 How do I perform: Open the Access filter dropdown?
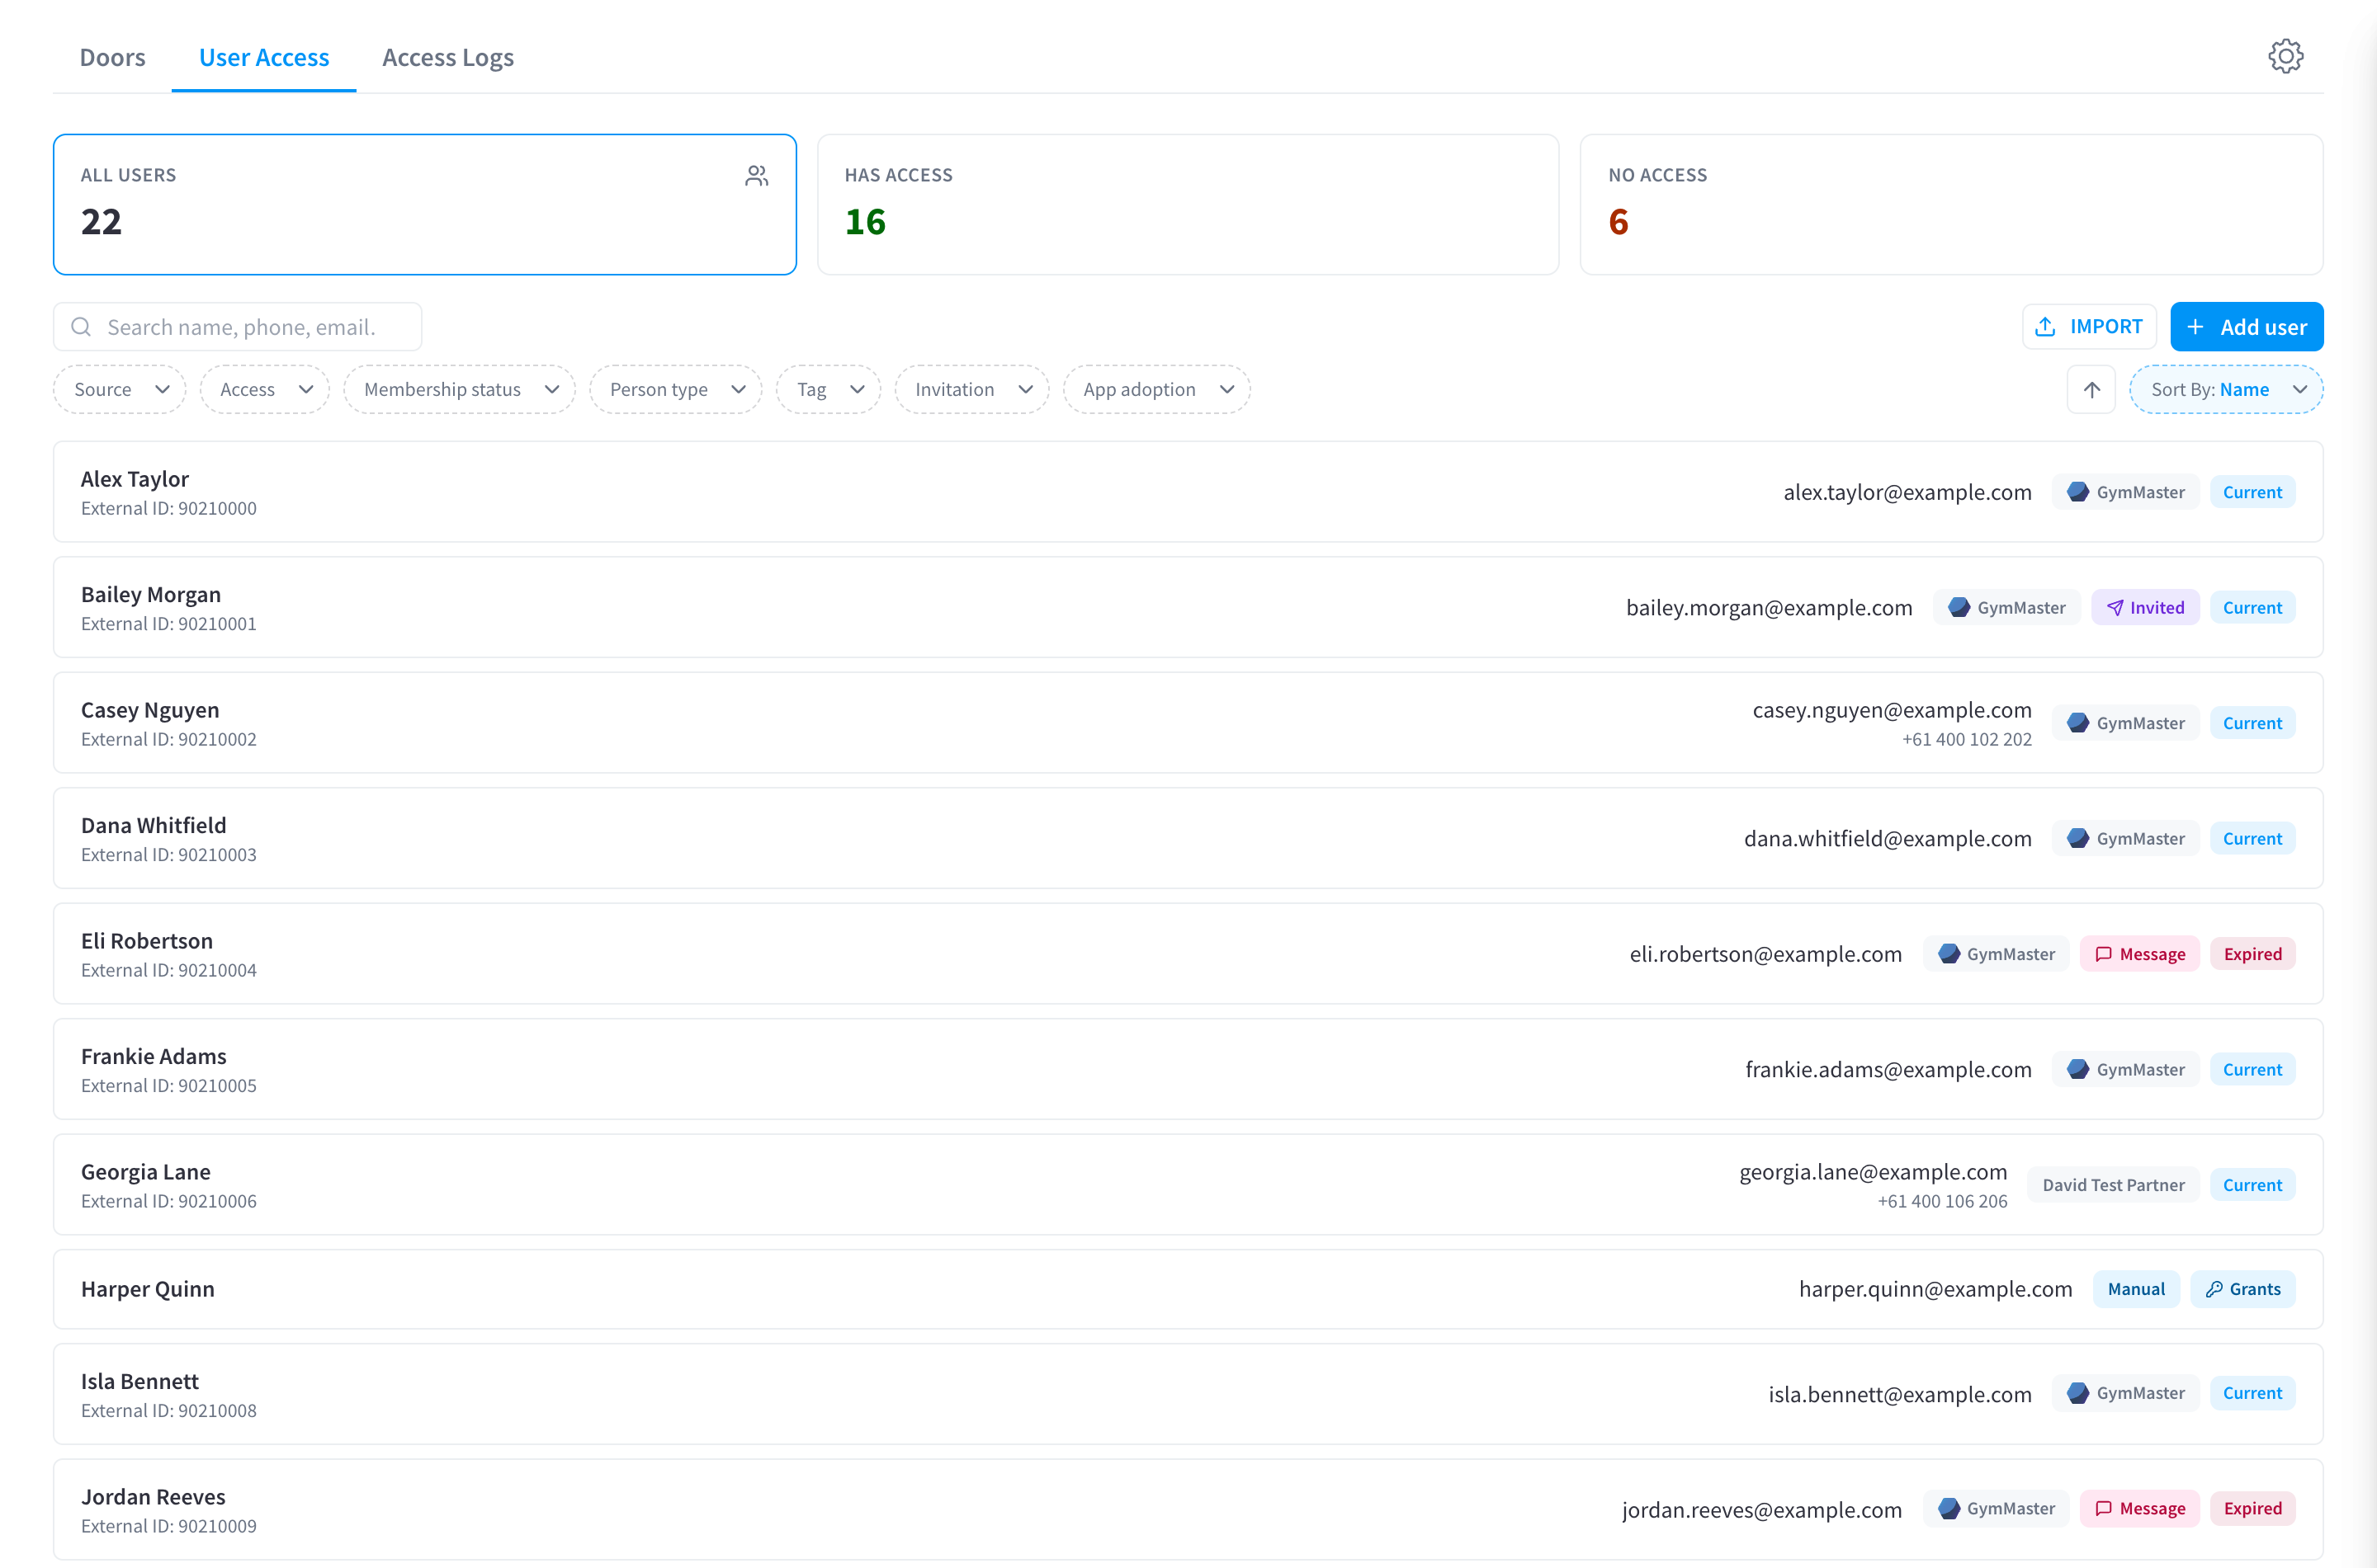pos(264,389)
